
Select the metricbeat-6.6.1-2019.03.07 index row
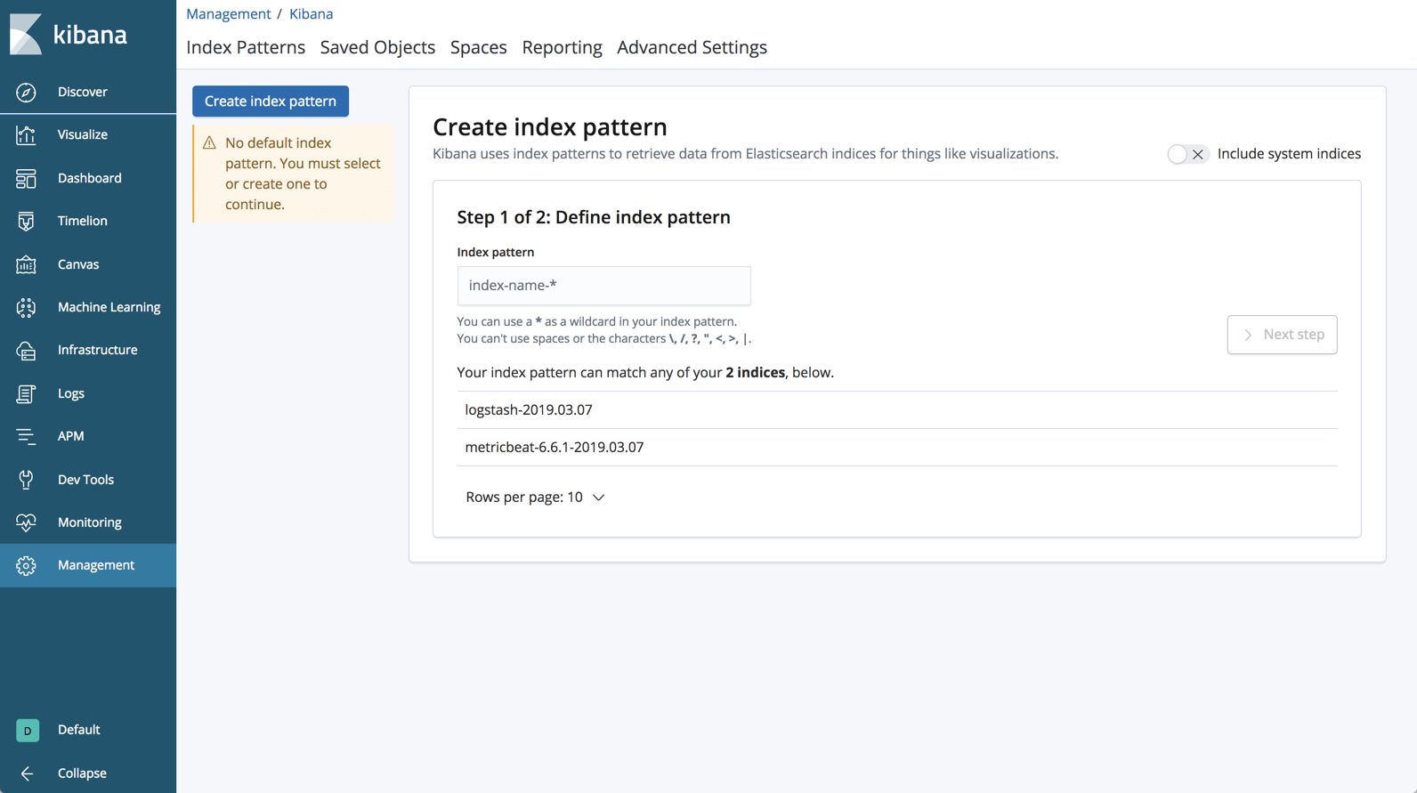[x=897, y=448]
